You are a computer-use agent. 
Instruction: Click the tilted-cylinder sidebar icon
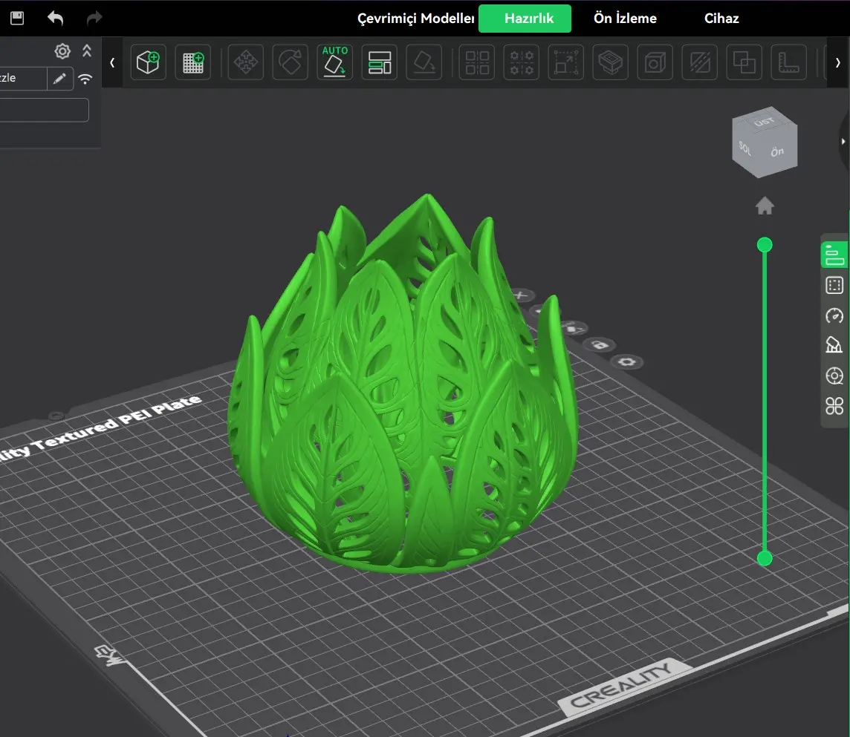(834, 345)
